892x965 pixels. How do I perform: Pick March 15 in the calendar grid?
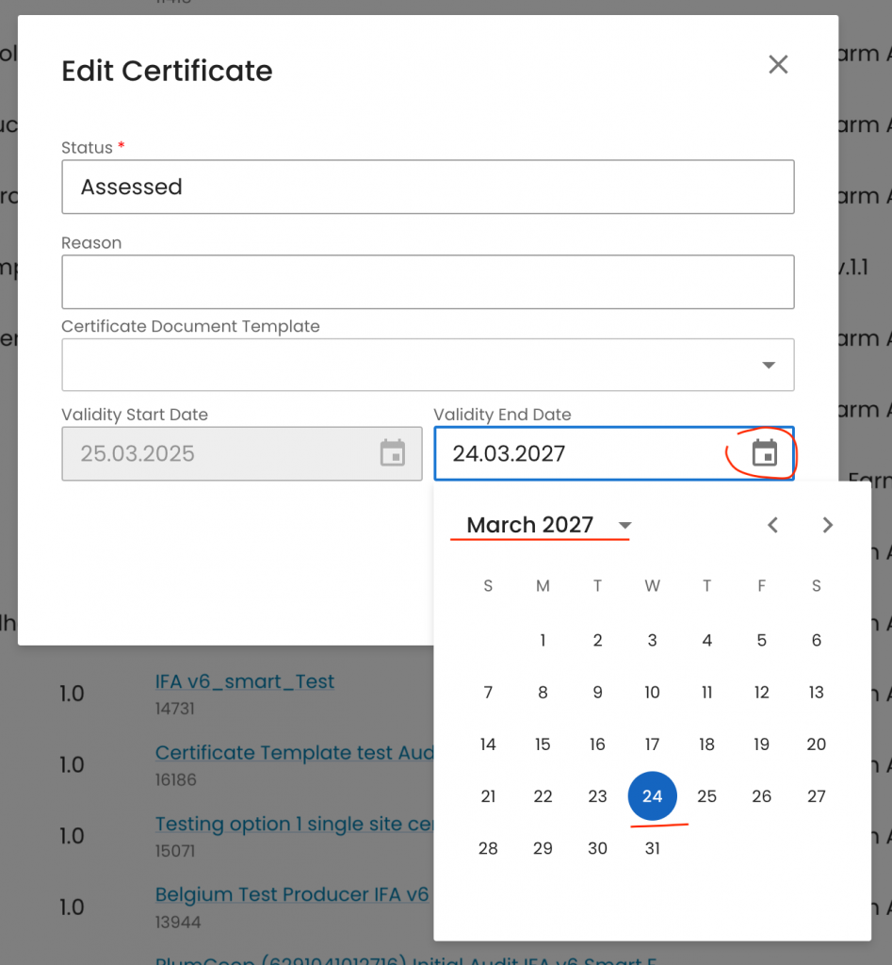click(543, 744)
